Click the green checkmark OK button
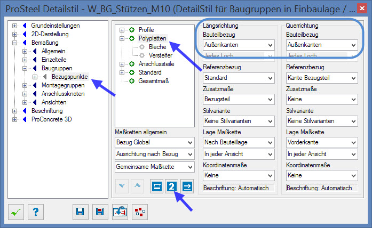372x228 pixels. (16, 212)
